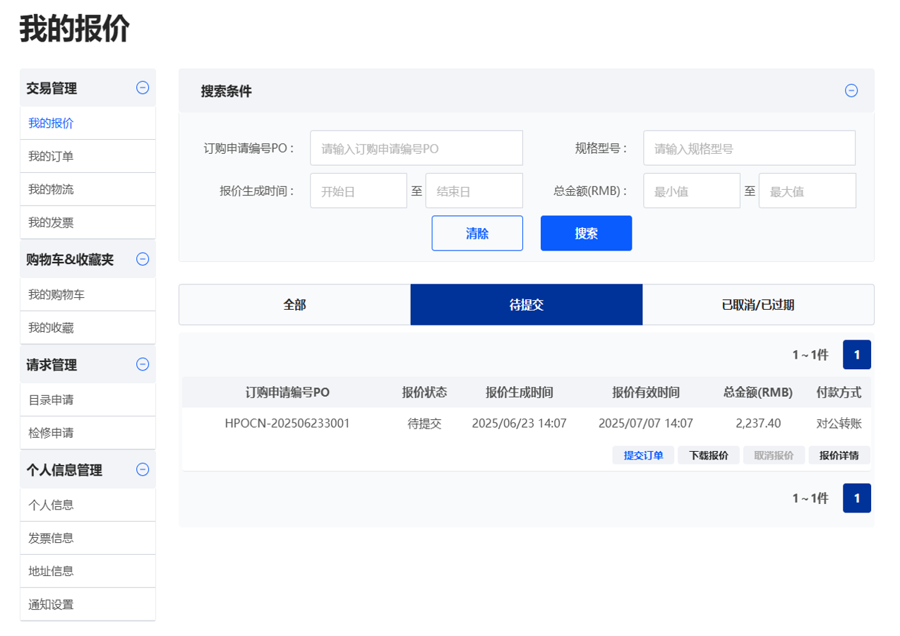Collapse the 请求管理 sidebar section
The image size is (900, 636).
pos(143,364)
